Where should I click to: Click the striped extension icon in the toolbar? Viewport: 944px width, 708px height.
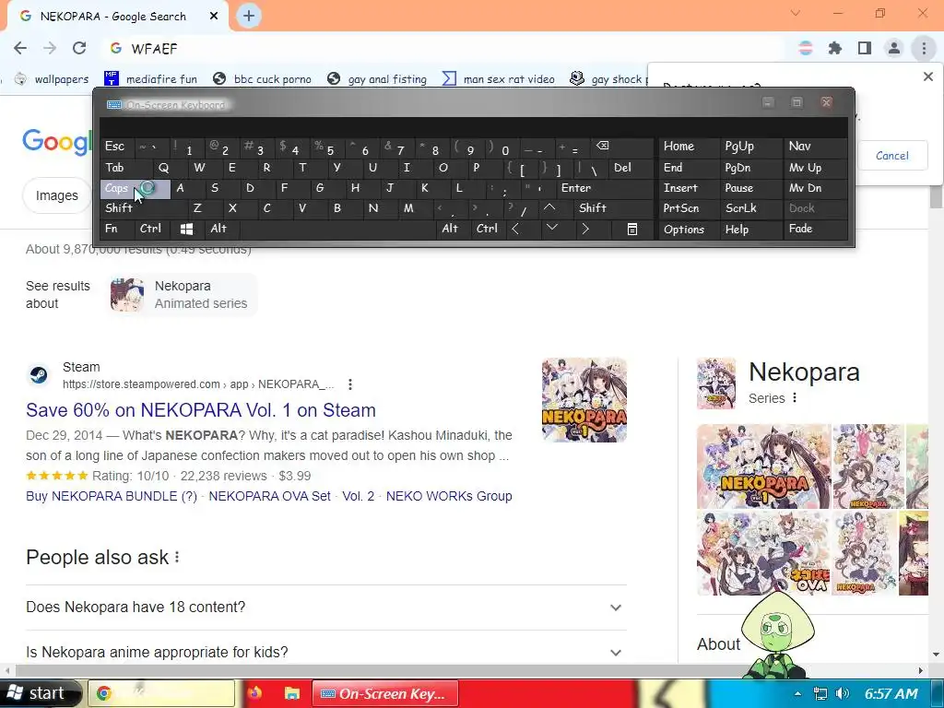[x=806, y=48]
